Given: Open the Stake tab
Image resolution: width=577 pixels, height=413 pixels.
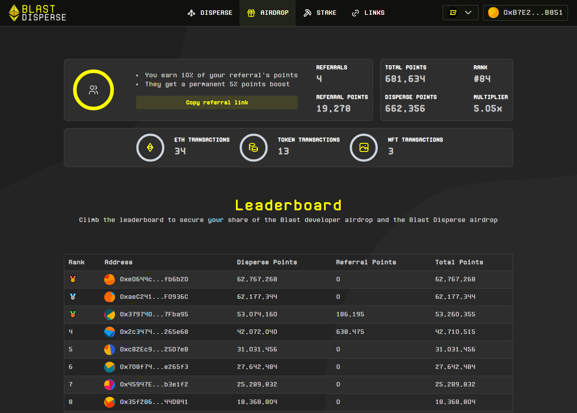Looking at the screenshot, I should 320,13.
